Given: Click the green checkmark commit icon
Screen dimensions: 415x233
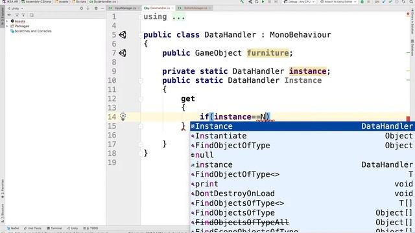Looking at the screenshot, I should coord(390,1).
